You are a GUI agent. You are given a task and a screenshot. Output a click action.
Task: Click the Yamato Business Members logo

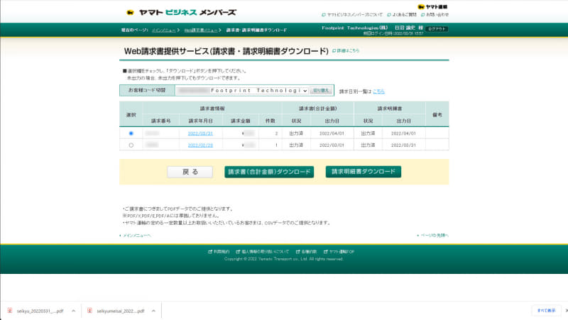click(x=181, y=12)
